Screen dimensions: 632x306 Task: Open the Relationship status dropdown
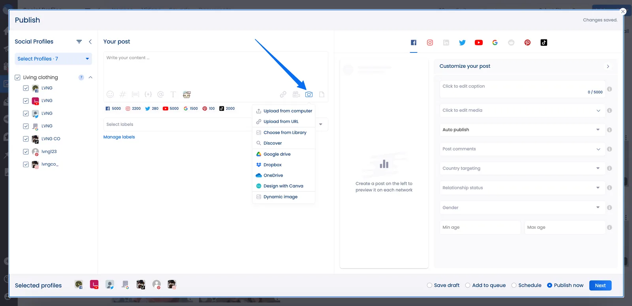point(522,188)
